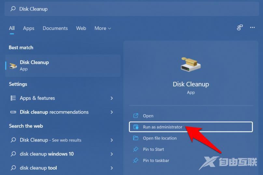Choose Pin to taskbar
Viewport: 263px width, 175px height.
tap(191, 160)
